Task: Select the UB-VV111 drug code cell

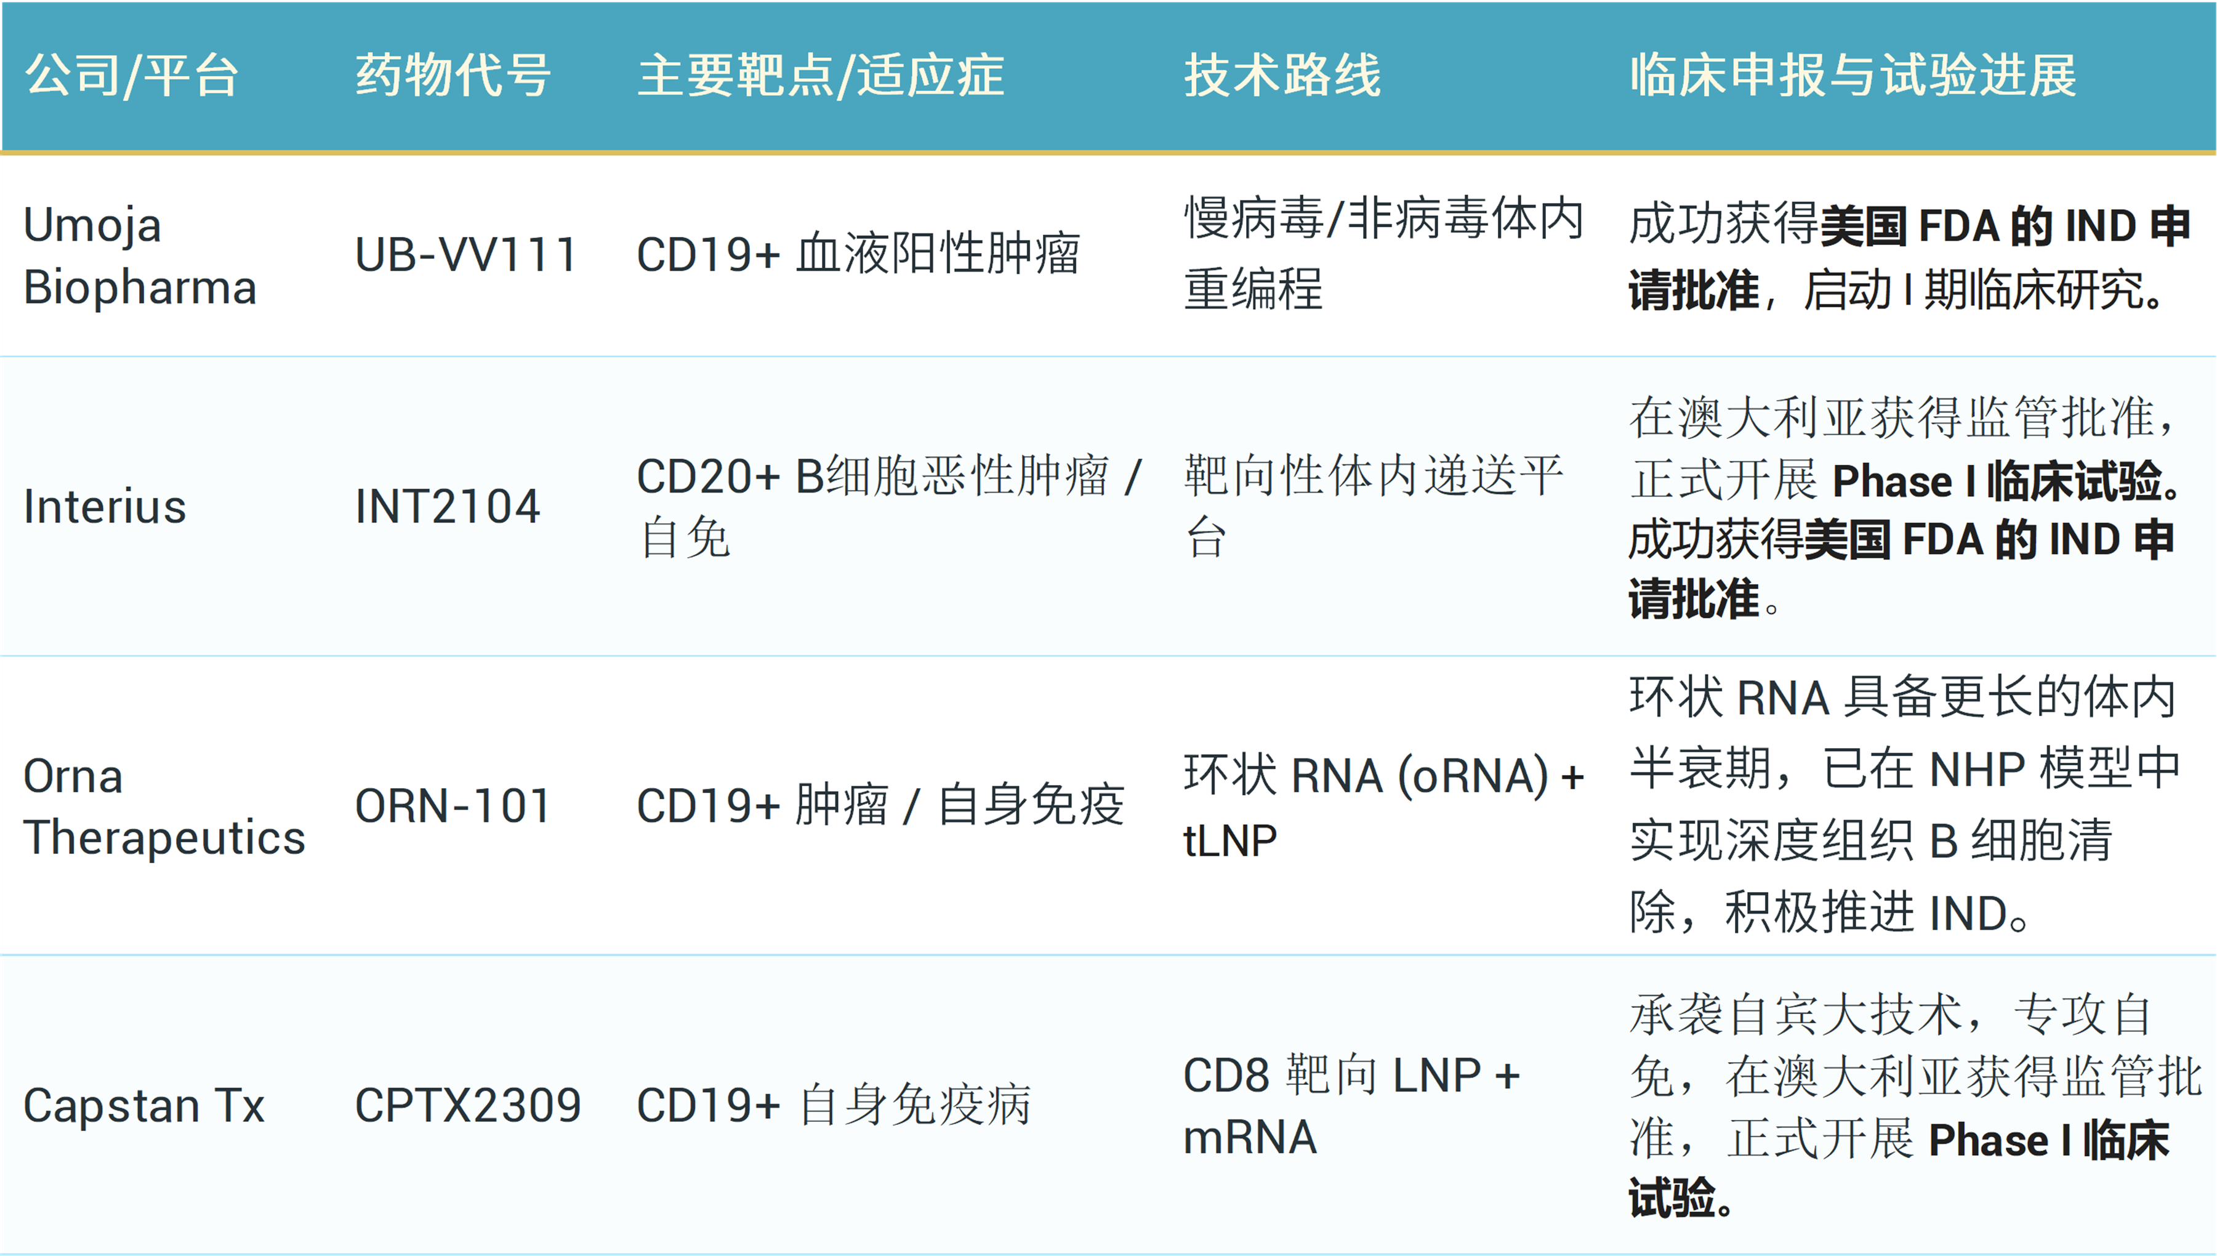Action: [465, 256]
